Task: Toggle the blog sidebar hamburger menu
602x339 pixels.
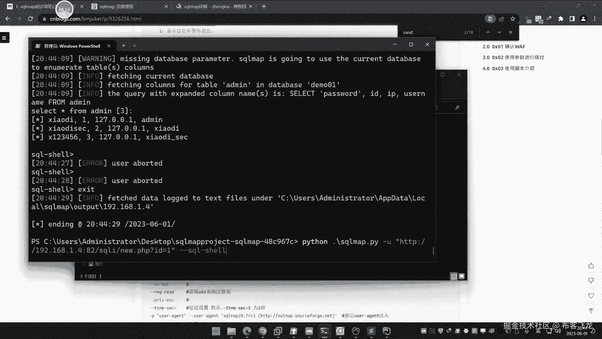Action: click(x=4, y=38)
